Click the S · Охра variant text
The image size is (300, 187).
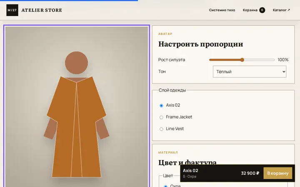(190, 177)
